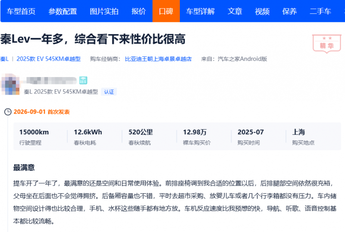Open the 视频 tab
345x232 pixels.
[262, 11]
